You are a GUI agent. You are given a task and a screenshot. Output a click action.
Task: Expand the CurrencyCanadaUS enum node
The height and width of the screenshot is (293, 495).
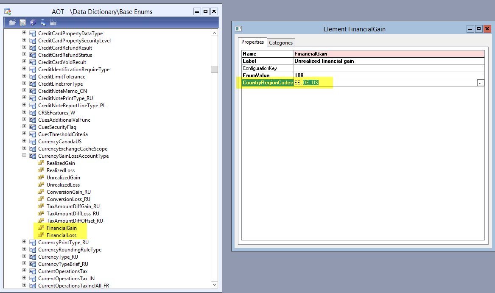(x=24, y=141)
